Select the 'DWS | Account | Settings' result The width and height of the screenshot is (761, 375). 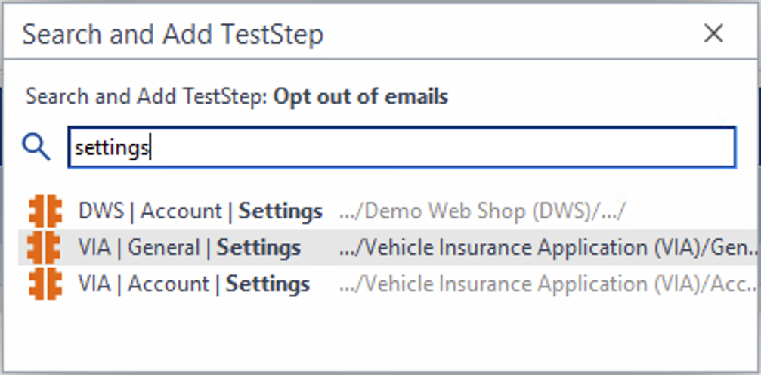point(201,212)
